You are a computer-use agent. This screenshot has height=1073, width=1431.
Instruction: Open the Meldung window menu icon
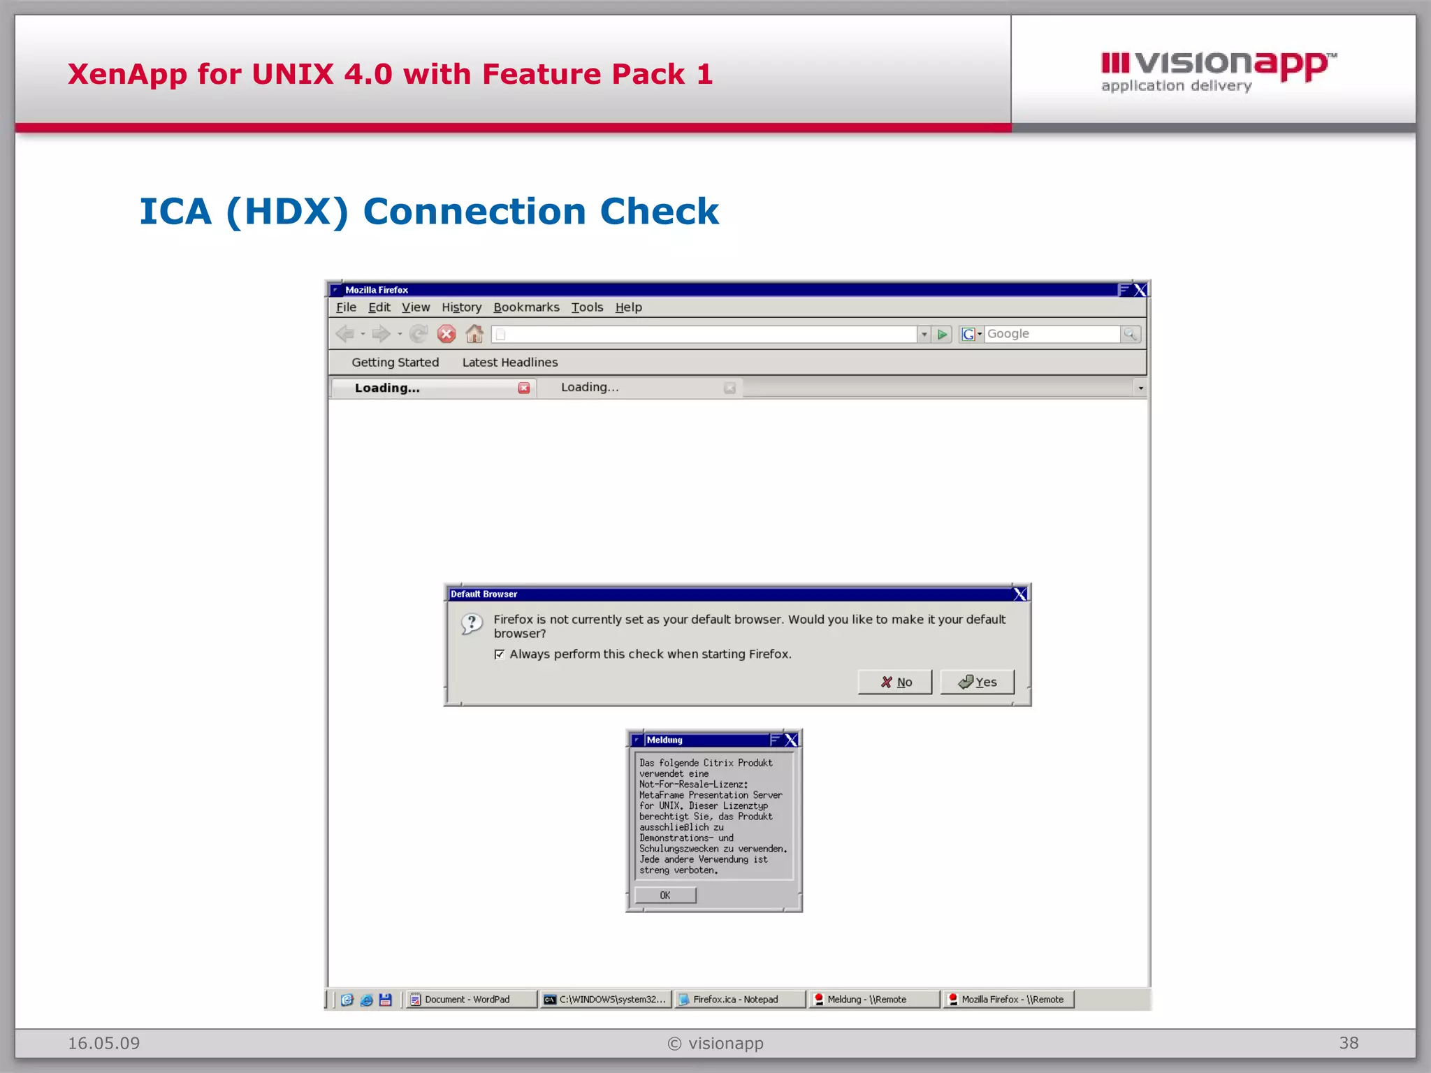click(x=637, y=740)
